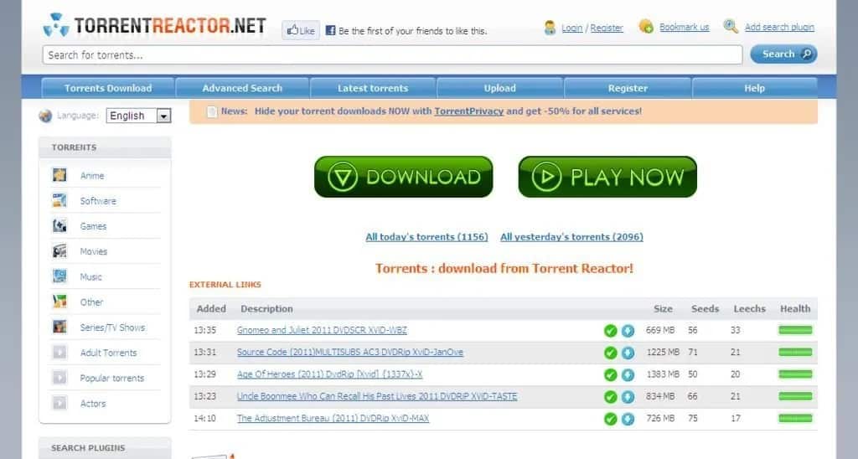858x459 pixels.
Task: Open the Advanced Search tab
Action: pos(242,88)
